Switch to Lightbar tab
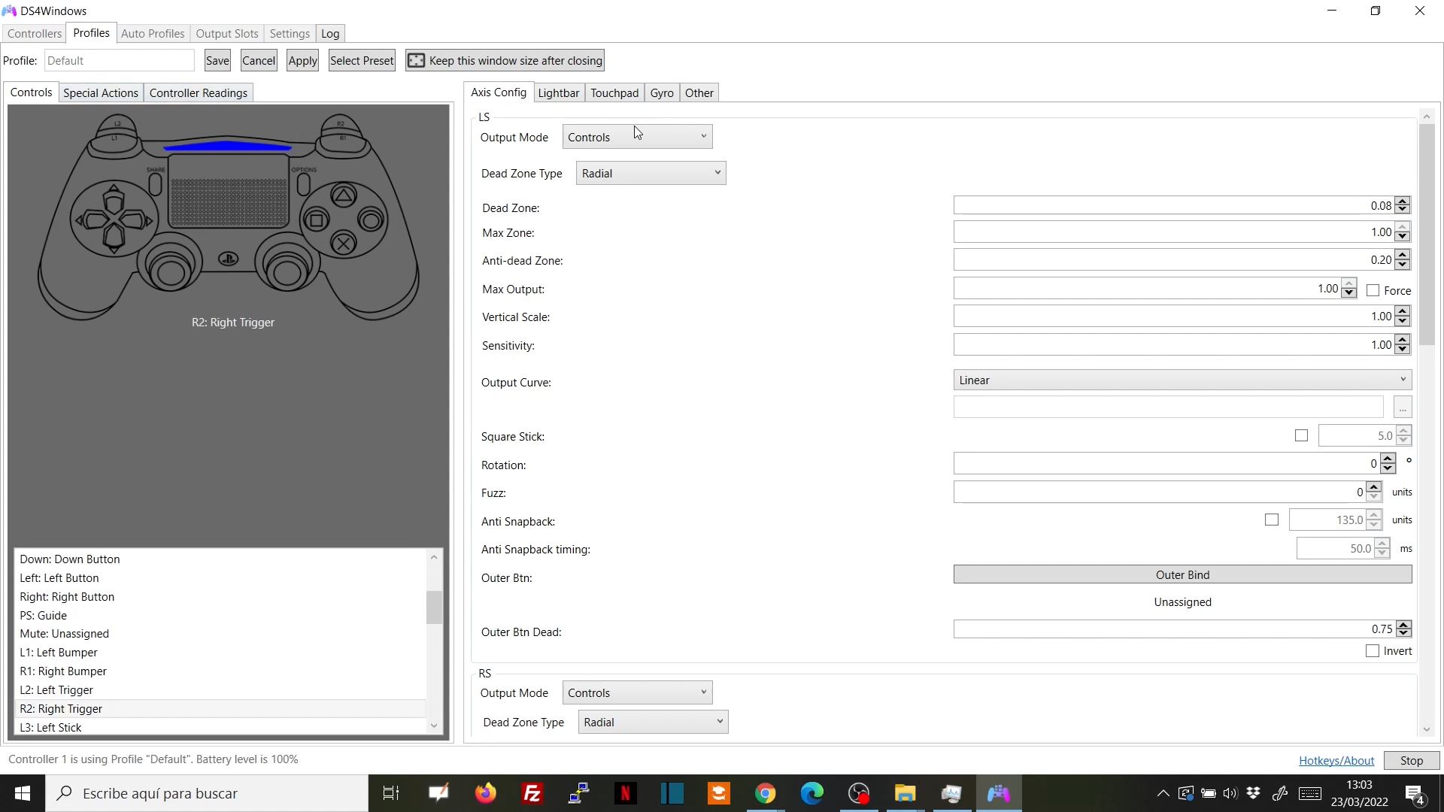 559,92
